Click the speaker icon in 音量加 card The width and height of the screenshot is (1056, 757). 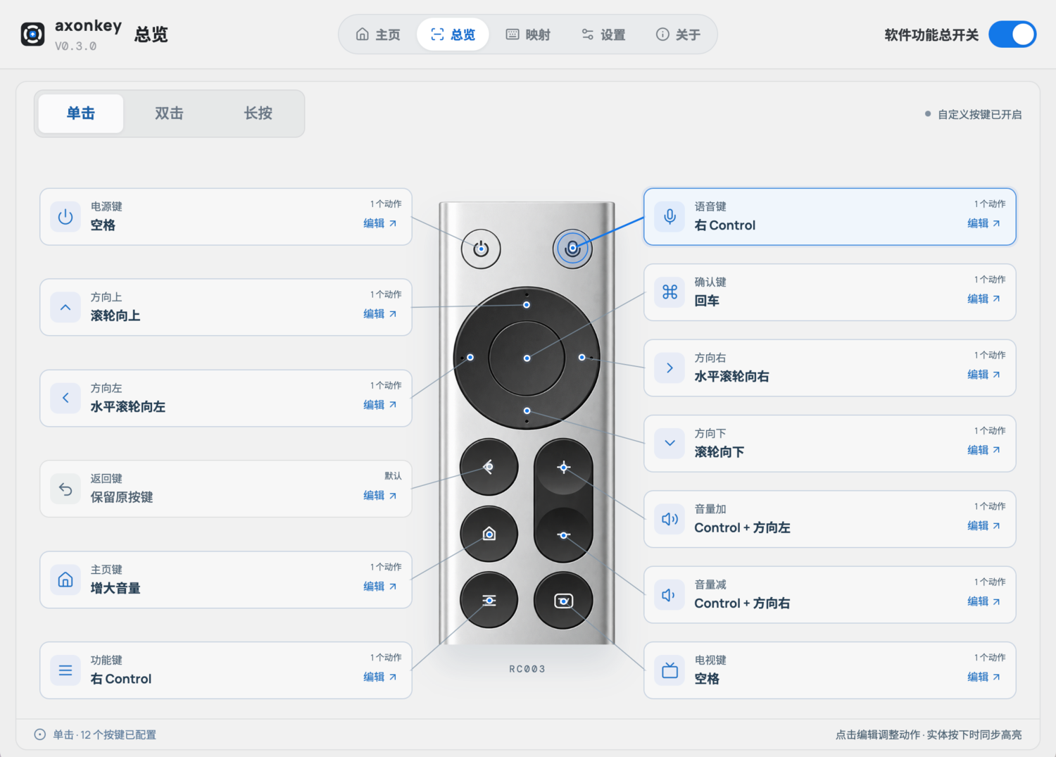point(670,519)
